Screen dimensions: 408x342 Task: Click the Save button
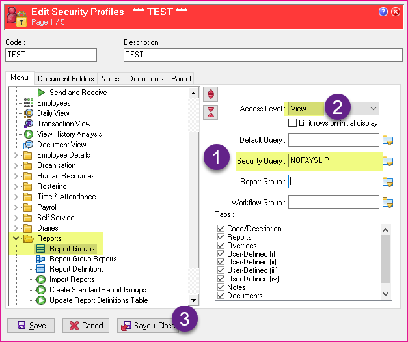click(31, 325)
